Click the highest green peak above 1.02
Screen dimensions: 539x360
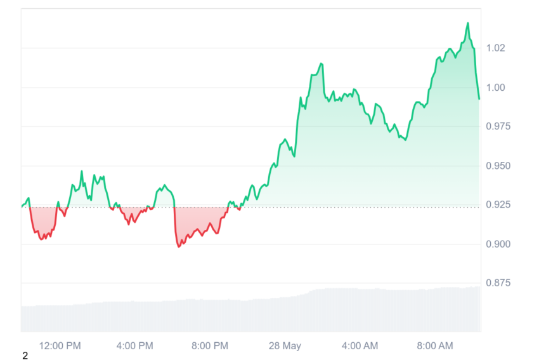coord(468,23)
